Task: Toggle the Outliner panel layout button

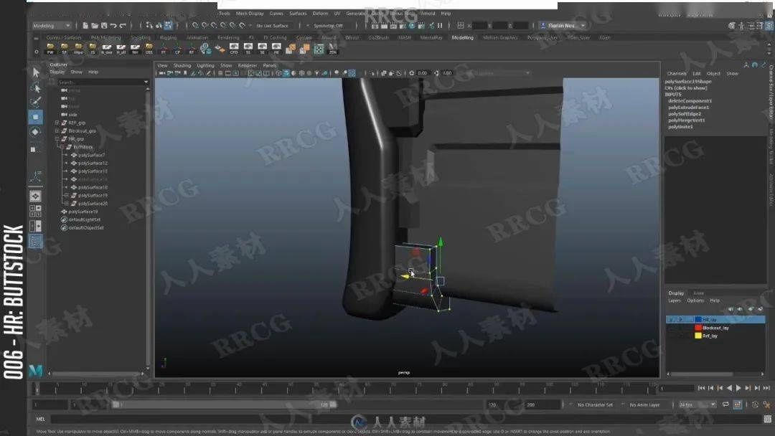Action: point(36,241)
